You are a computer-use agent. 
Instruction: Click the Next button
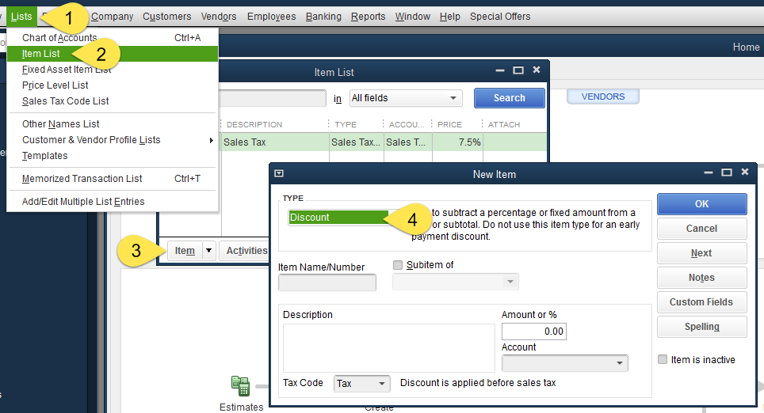[x=701, y=253]
